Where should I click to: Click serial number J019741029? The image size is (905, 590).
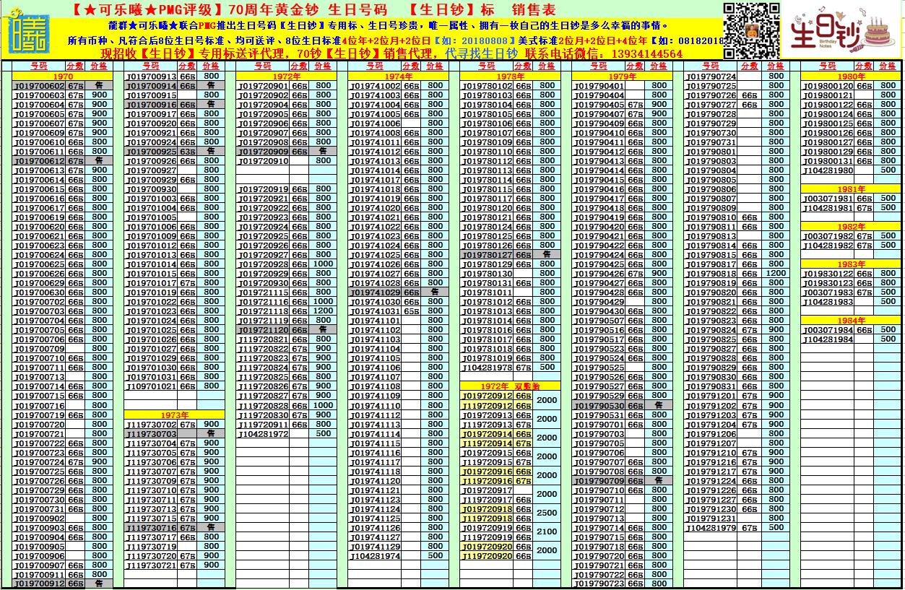click(x=376, y=292)
